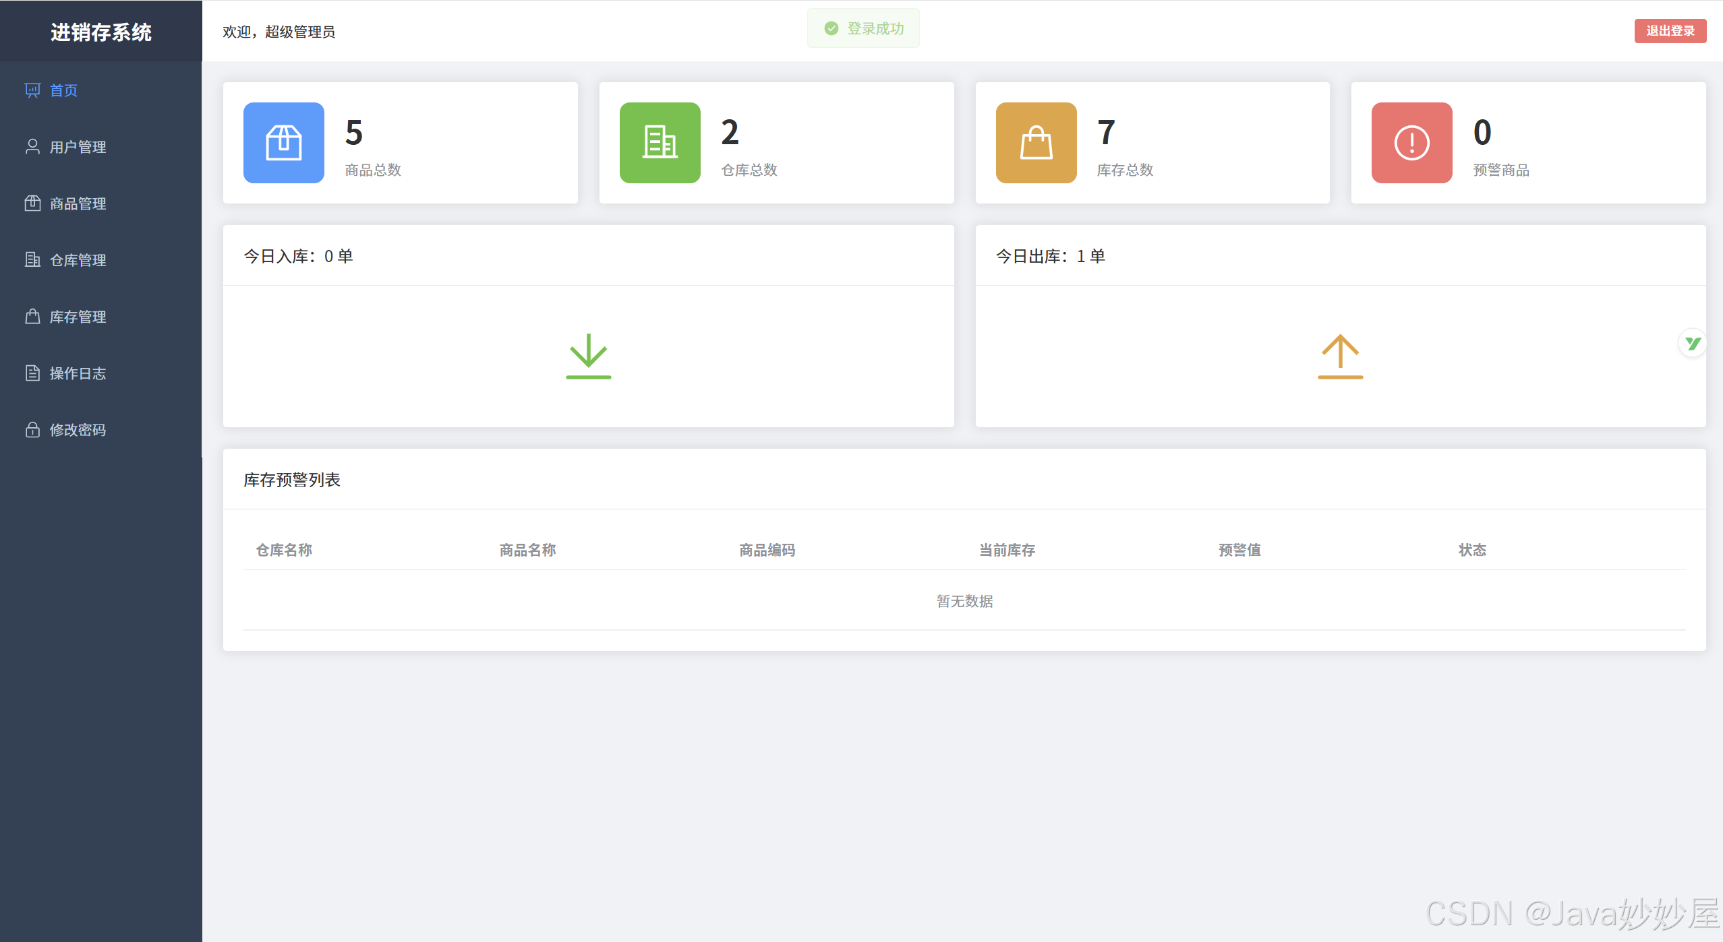
Task: Click the 商品编码 column header
Action: [x=767, y=551]
